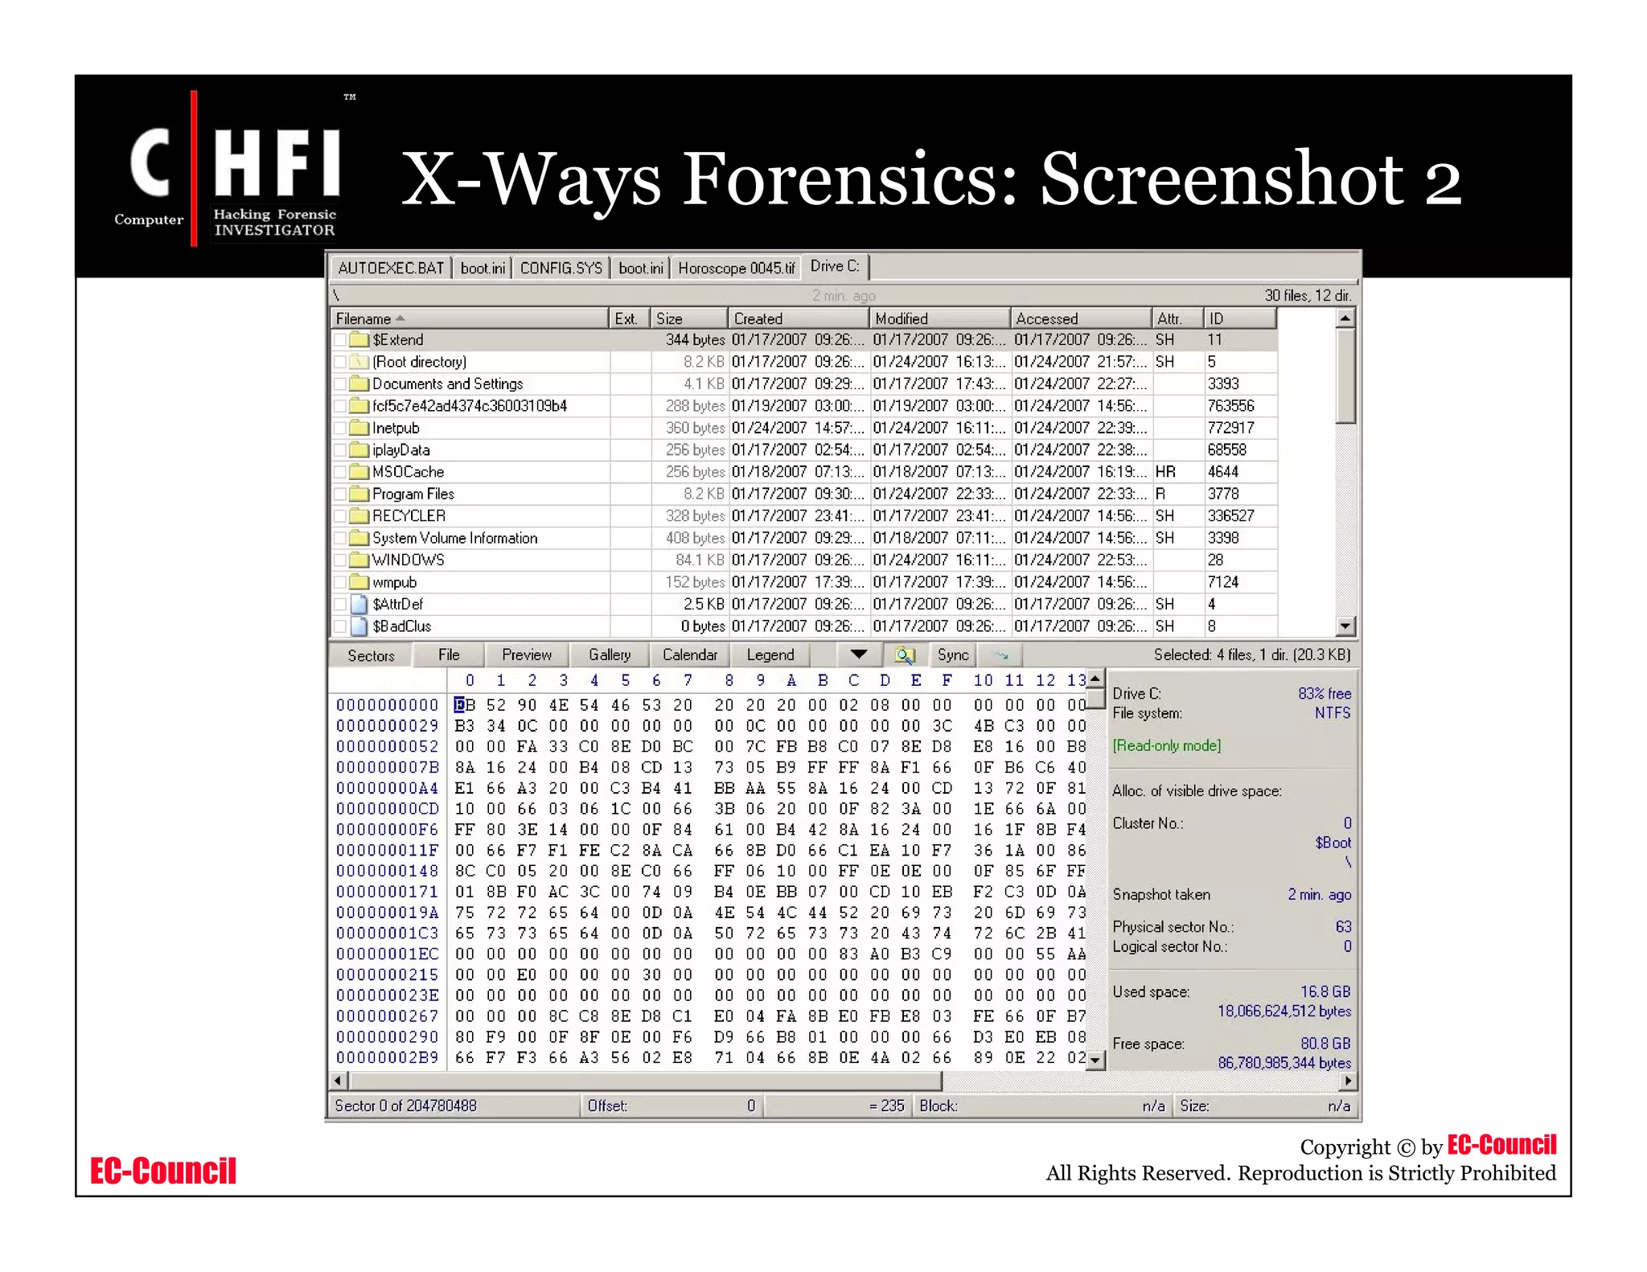Tick the checkbox for Documents and Settings
1647x1272 pixels.
point(340,384)
